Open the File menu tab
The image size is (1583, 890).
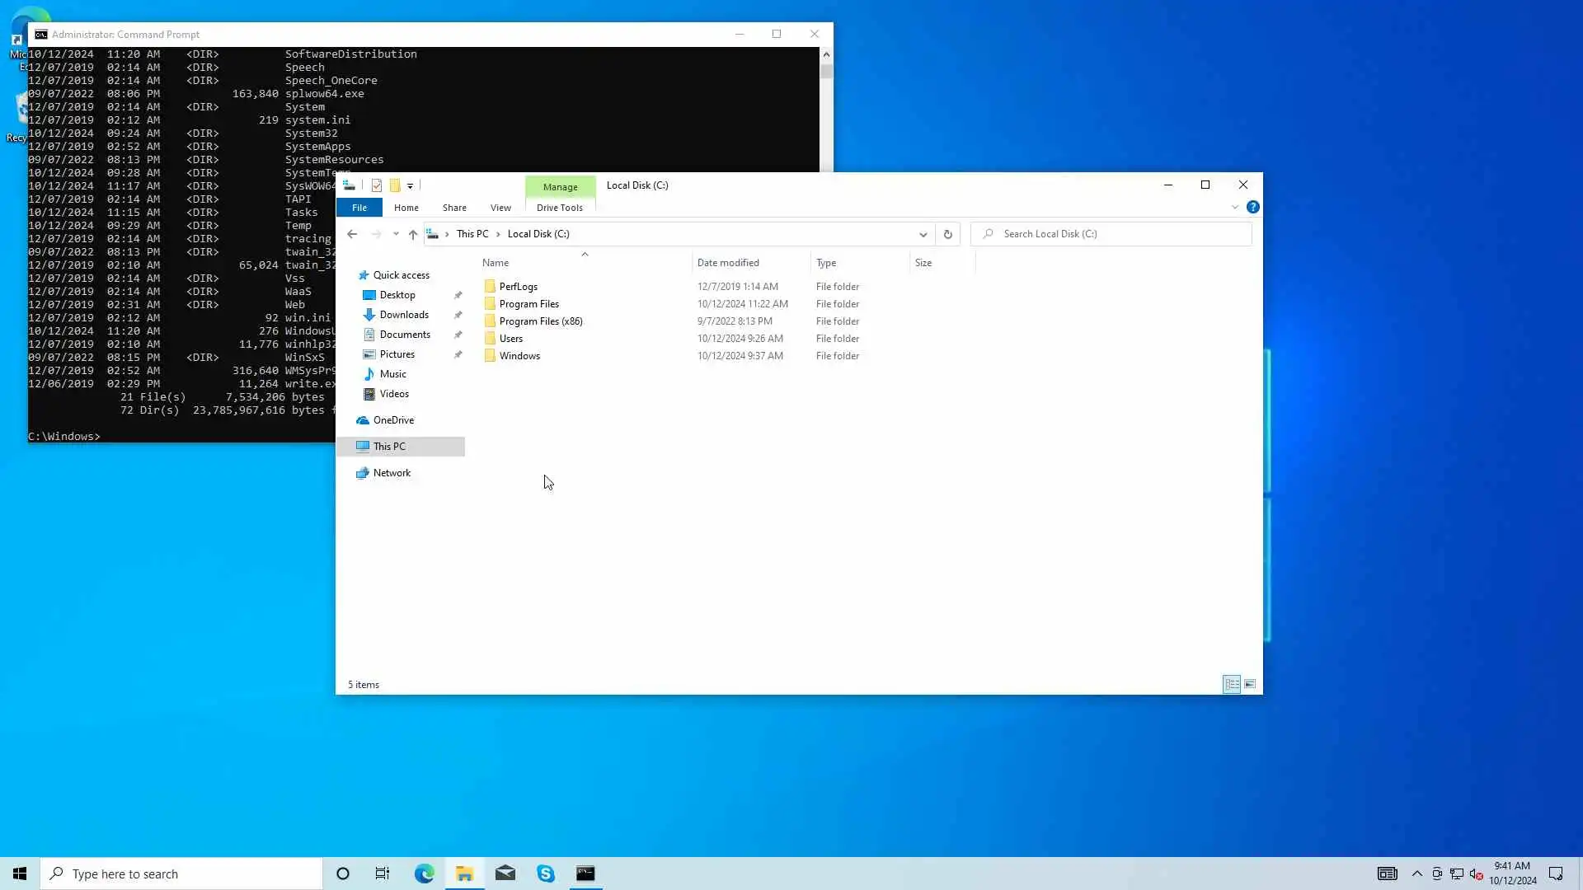click(359, 208)
